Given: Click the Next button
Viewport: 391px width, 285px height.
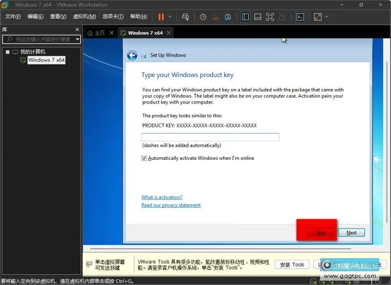Looking at the screenshot, I should 351,233.
